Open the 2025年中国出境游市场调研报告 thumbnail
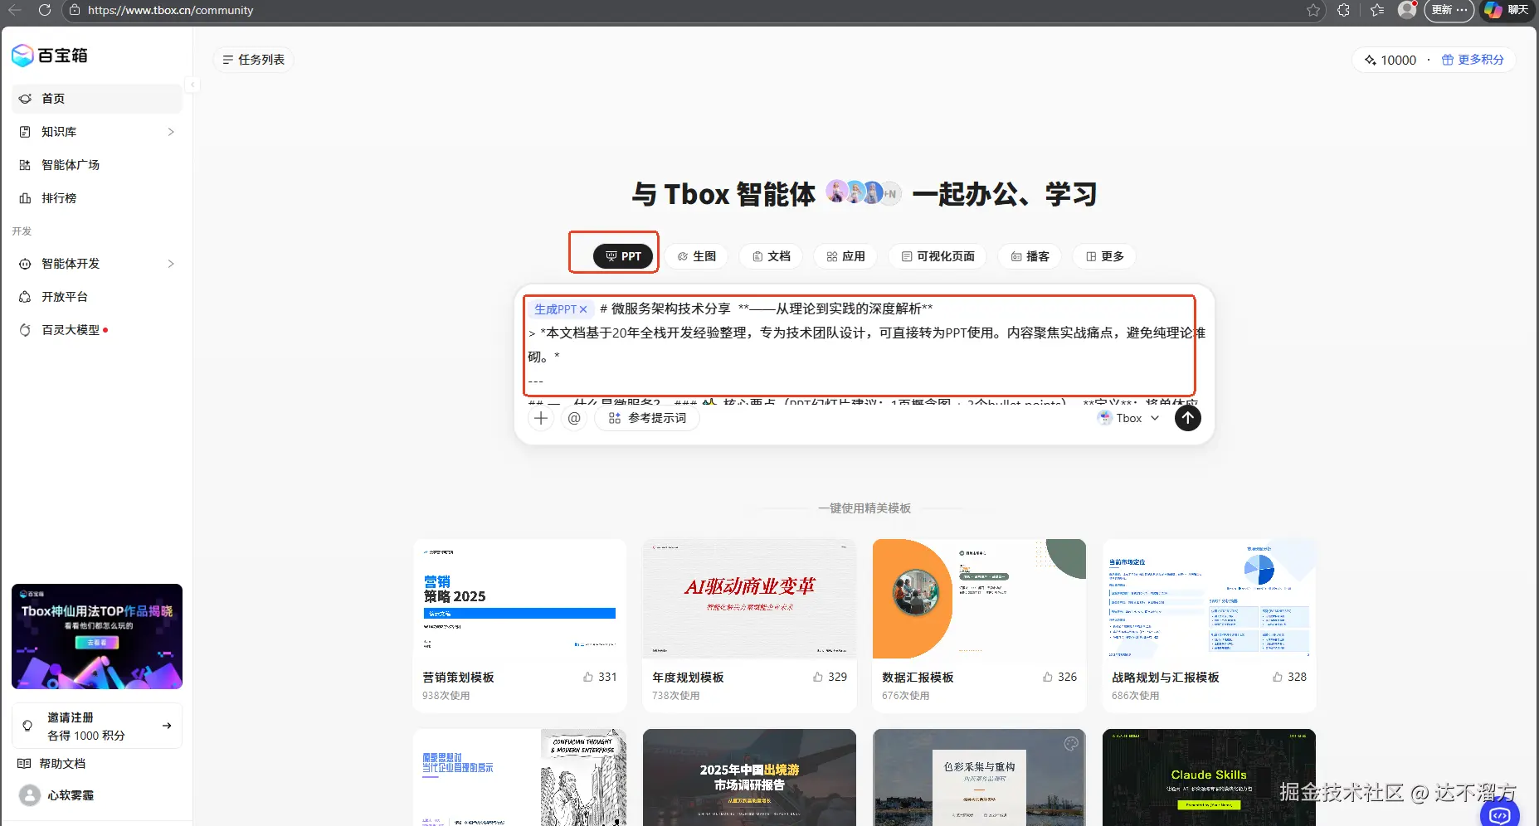 (x=749, y=777)
